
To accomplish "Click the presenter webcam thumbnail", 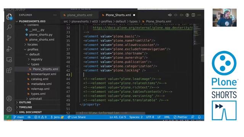I will tap(225, 18).
